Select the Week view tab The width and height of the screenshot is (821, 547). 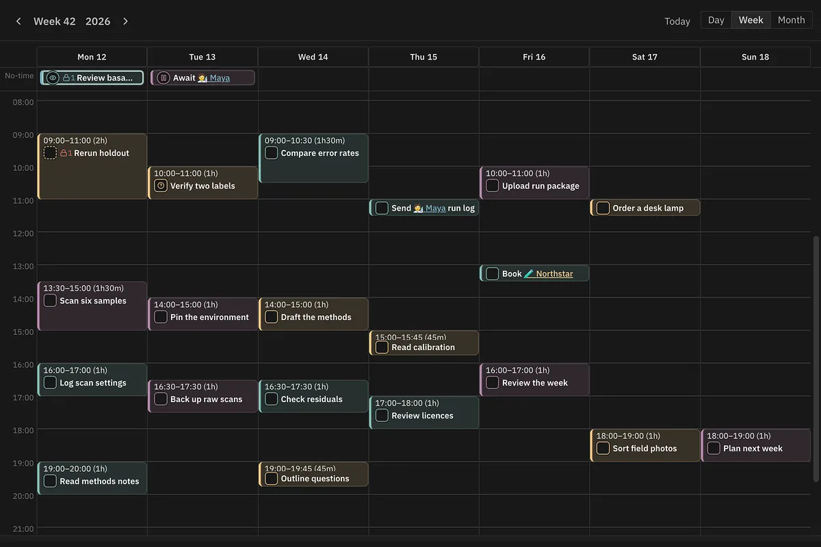coord(751,21)
